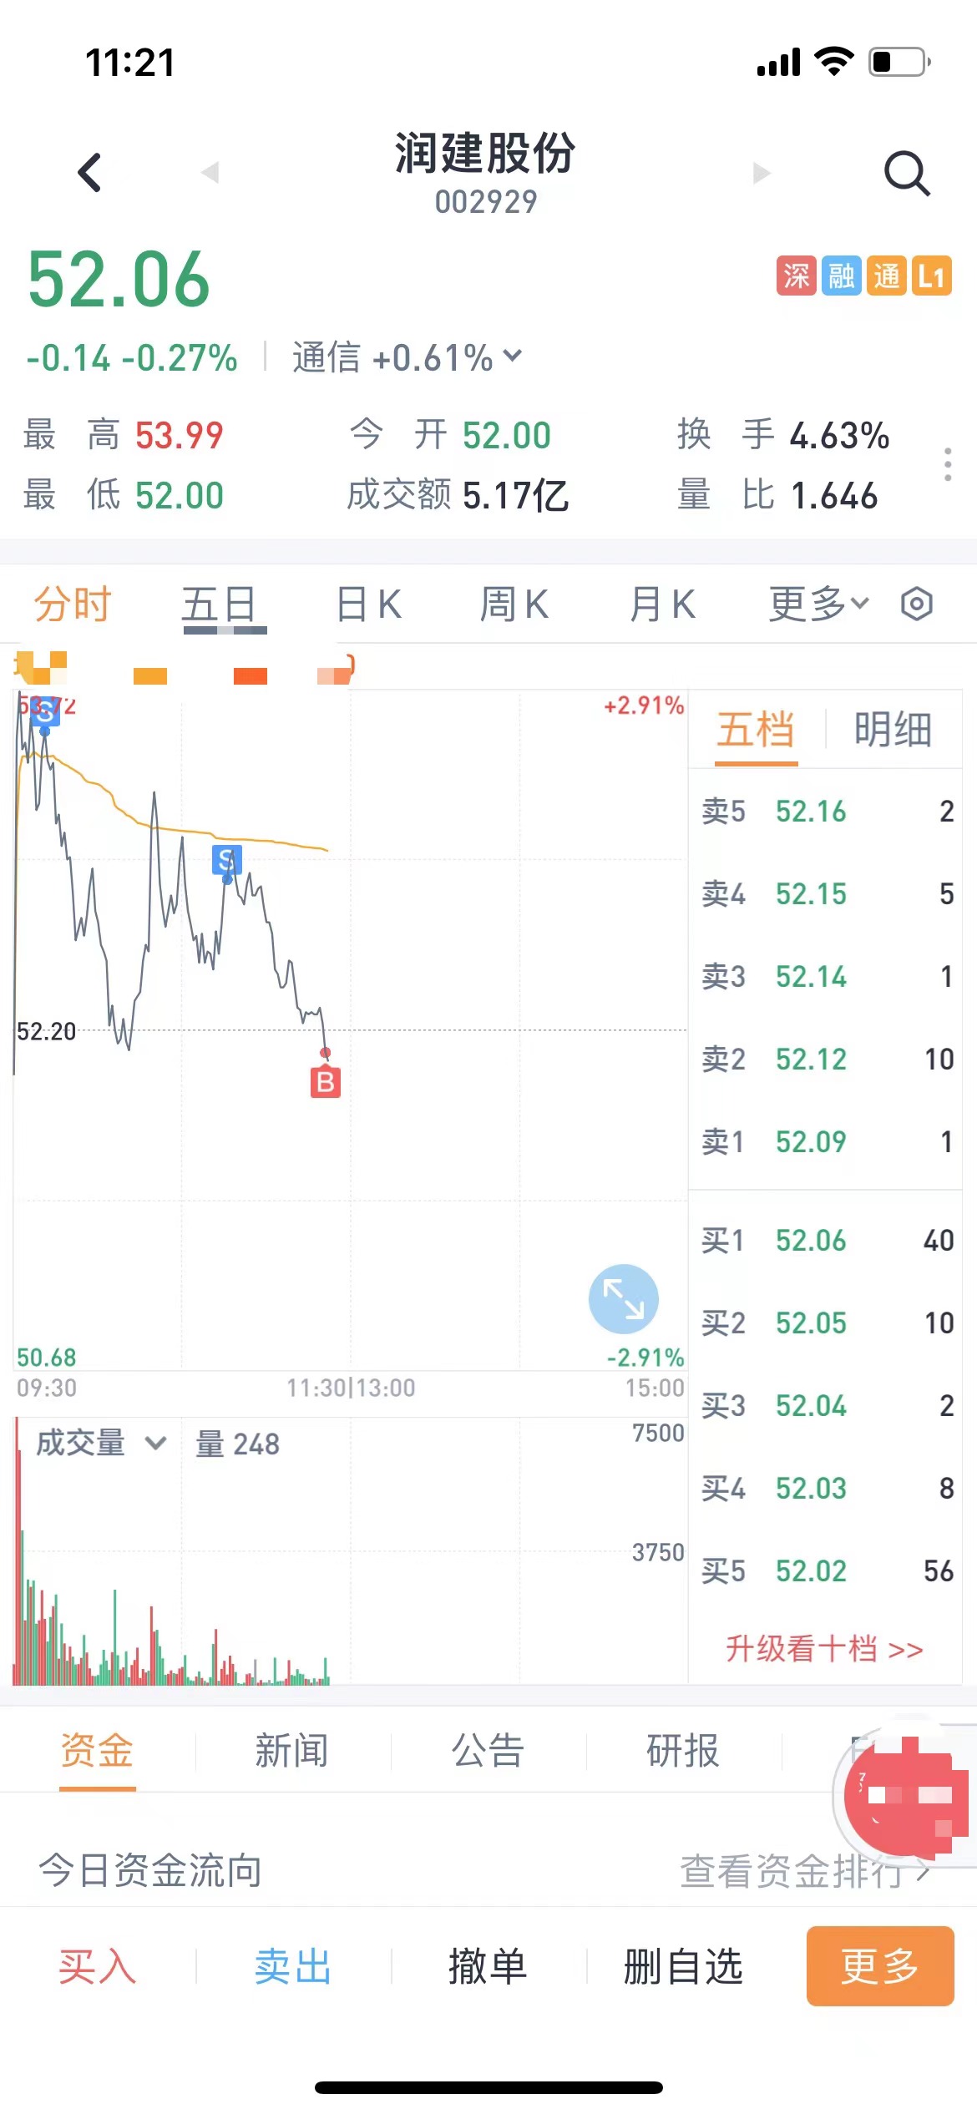Switch to 明细 view
The image size is (977, 2114).
pos(893,730)
